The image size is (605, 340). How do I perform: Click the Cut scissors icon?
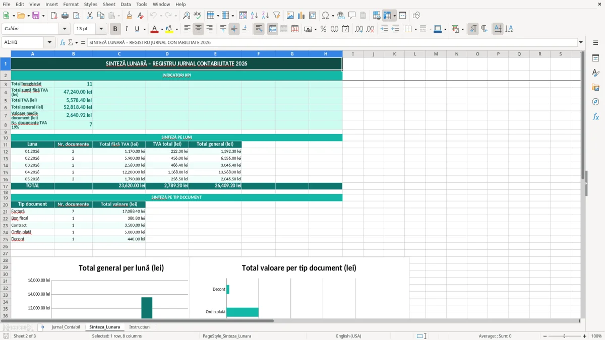[90, 16]
